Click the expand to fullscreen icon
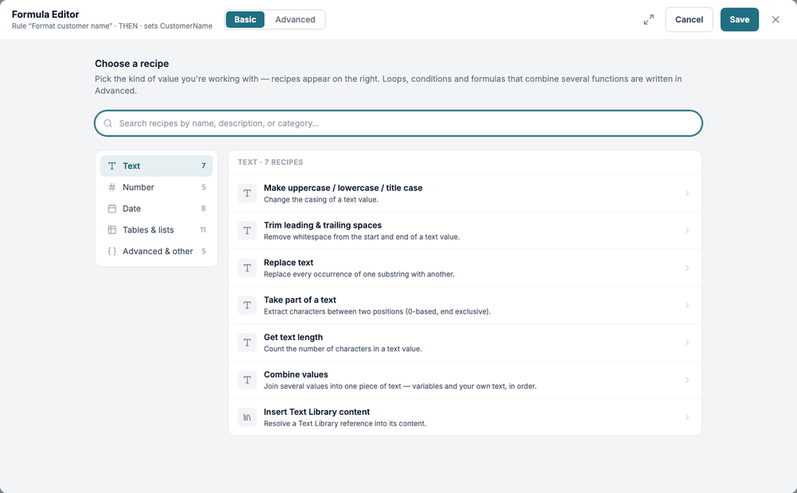 tap(649, 20)
